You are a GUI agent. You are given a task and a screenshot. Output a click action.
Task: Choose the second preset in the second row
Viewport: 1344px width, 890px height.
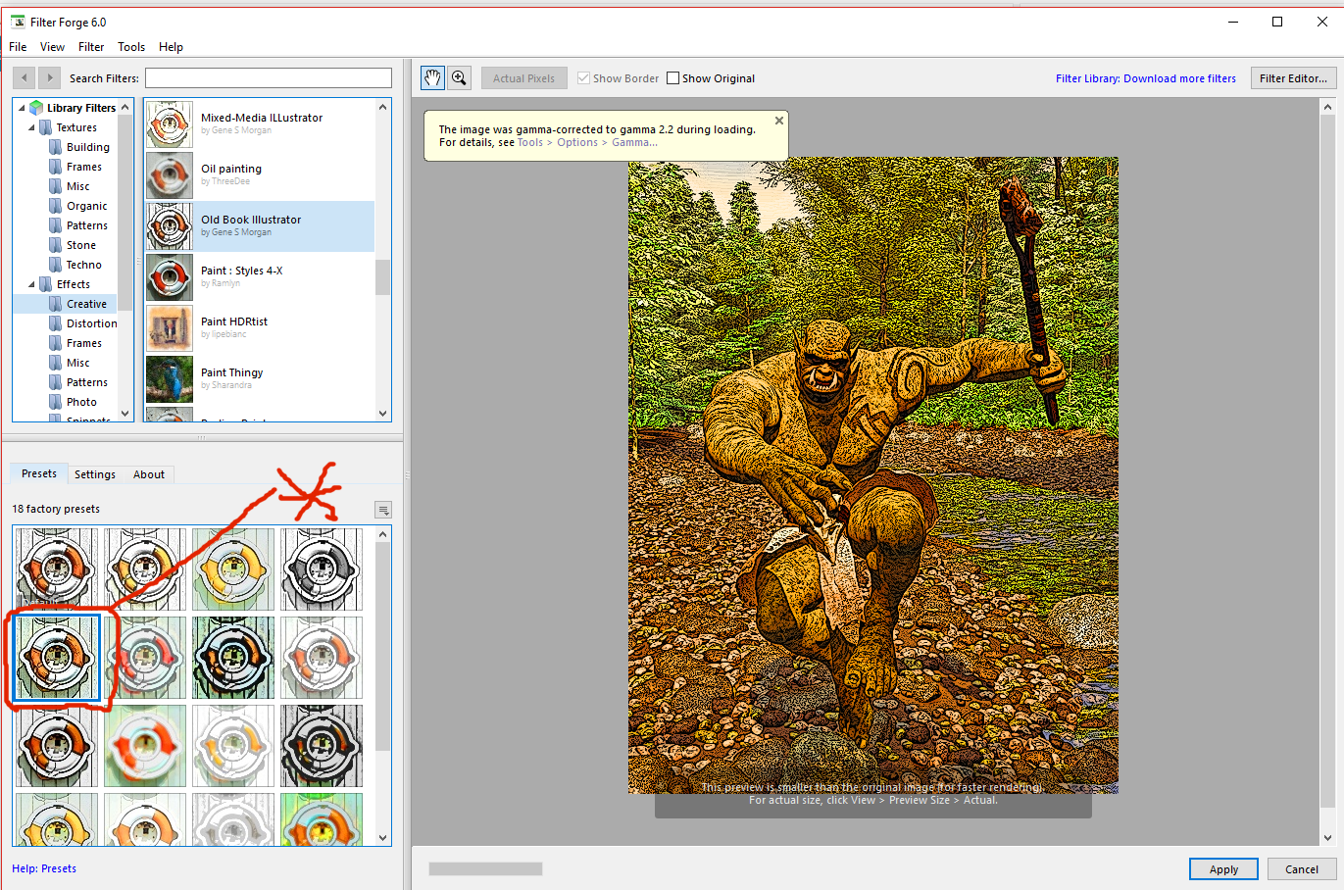tap(145, 658)
